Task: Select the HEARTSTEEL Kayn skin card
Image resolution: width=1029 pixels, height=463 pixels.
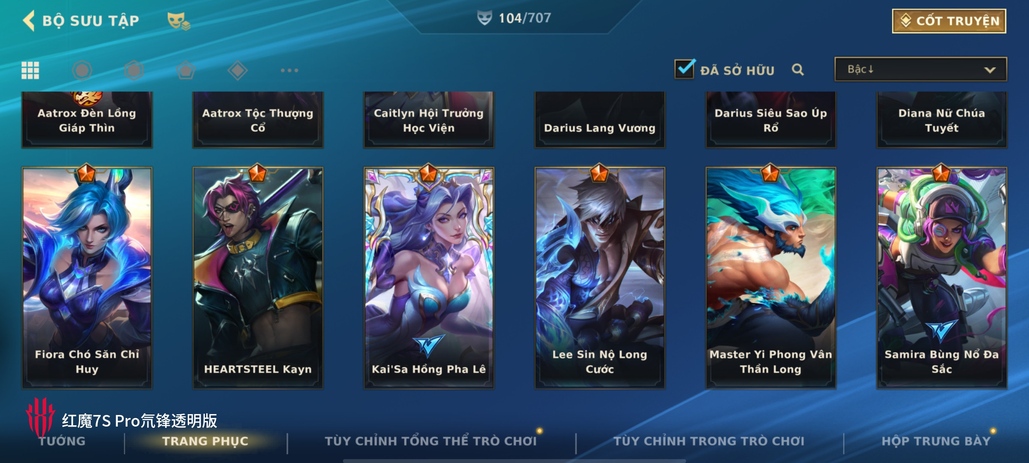Action: 258,278
